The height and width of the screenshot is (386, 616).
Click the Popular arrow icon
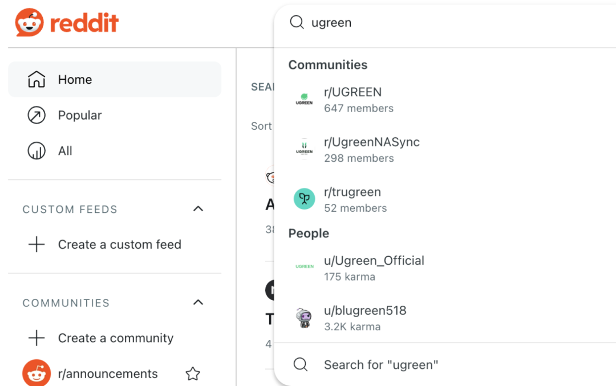37,116
